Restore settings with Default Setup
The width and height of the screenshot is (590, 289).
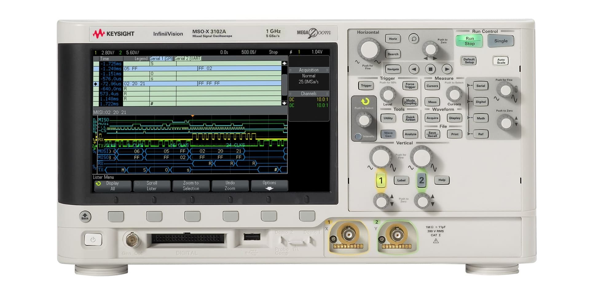(468, 61)
